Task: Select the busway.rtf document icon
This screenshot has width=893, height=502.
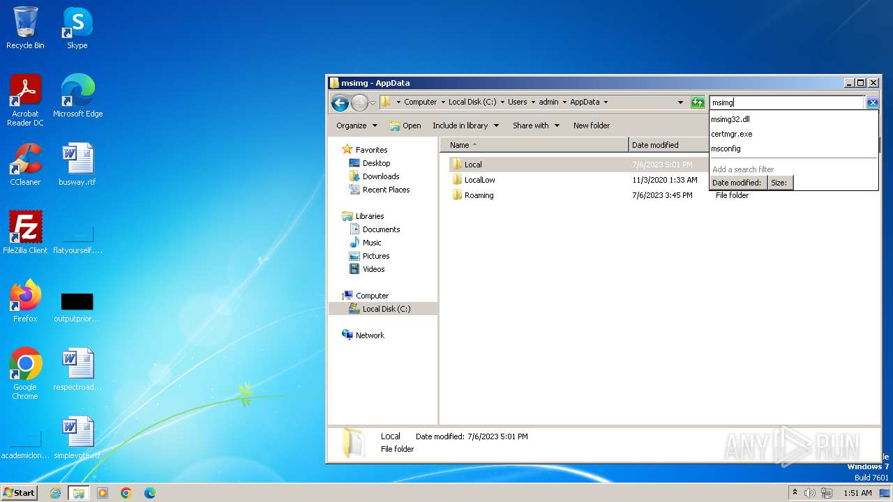Action: click(77, 164)
